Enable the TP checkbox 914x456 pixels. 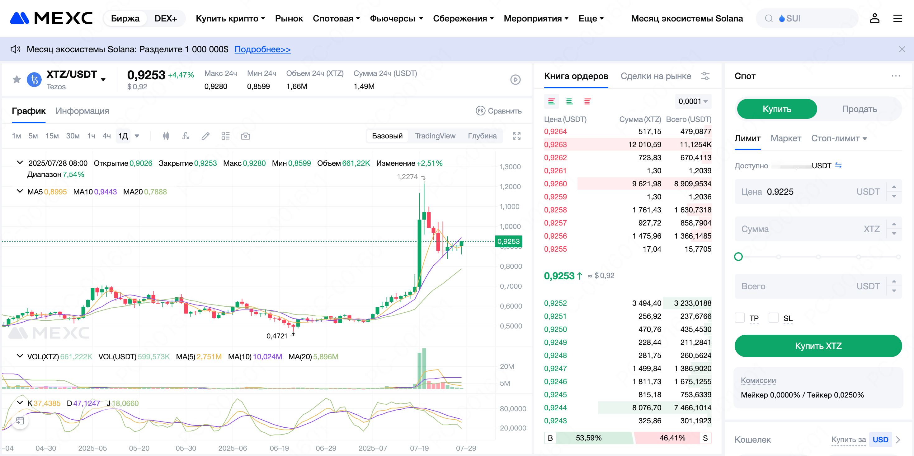[x=739, y=317]
